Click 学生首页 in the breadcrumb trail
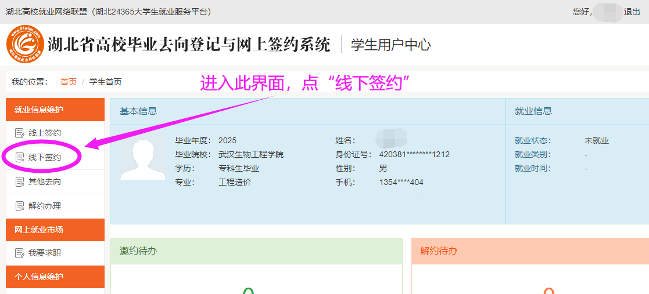 coord(105,82)
